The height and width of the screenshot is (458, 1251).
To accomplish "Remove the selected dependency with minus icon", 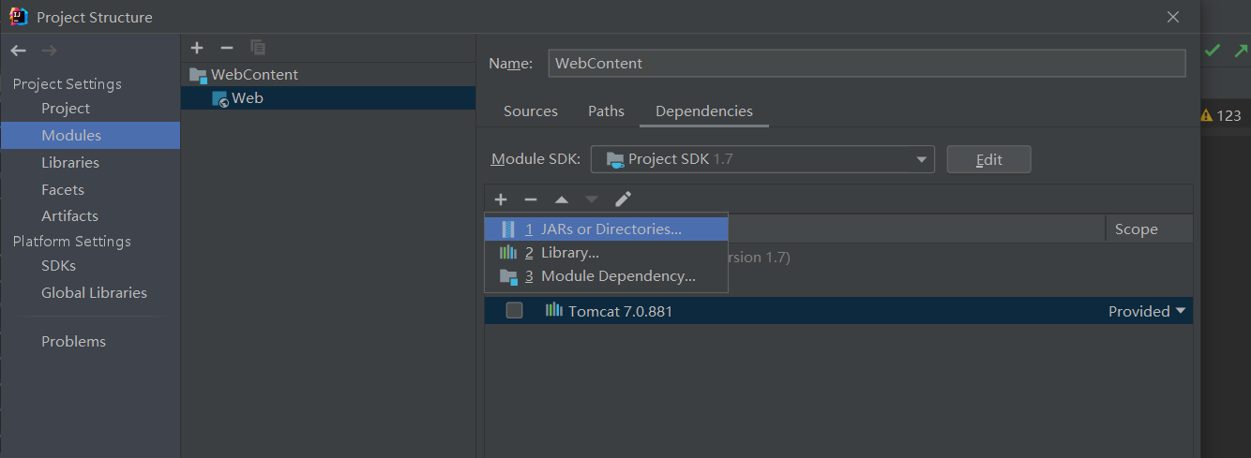I will pyautogui.click(x=531, y=199).
